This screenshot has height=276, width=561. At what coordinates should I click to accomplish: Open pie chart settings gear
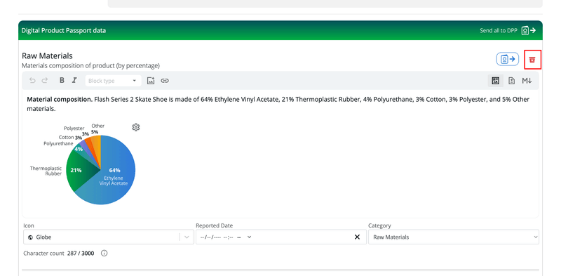(135, 127)
